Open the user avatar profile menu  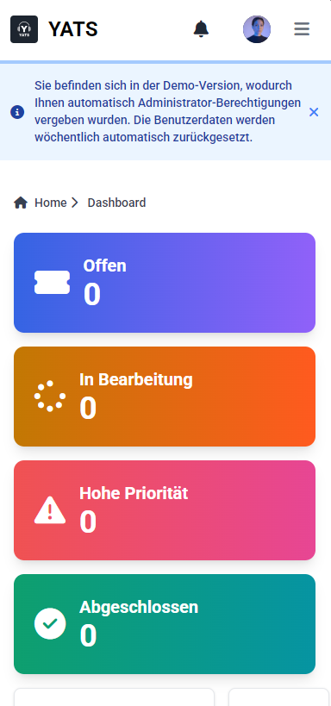pyautogui.click(x=257, y=29)
